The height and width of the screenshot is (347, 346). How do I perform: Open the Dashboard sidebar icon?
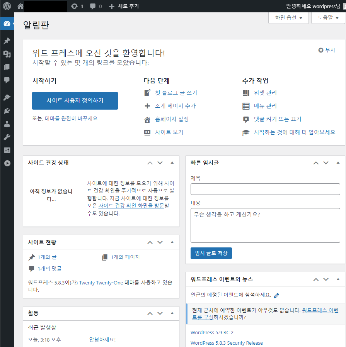7,24
